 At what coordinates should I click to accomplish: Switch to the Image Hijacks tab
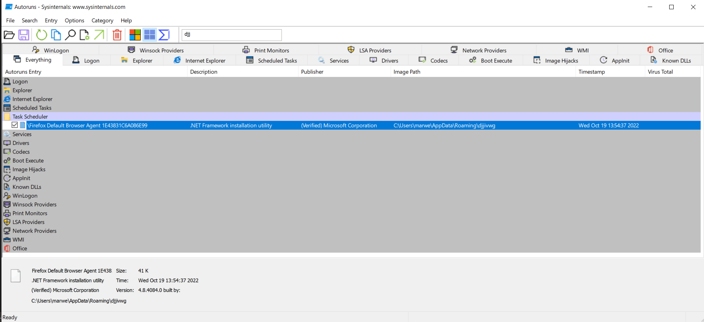coord(556,60)
